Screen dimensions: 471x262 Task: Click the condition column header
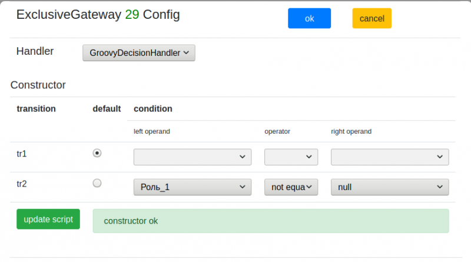click(153, 109)
